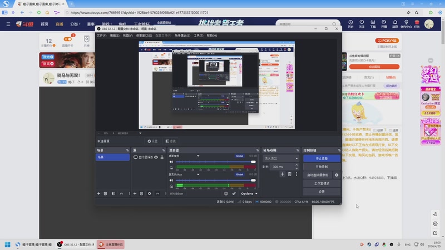Float the 混音器 dock using its popout icon
Image resolution: width=445 pixels, height=250 pixels.
tap(258, 150)
